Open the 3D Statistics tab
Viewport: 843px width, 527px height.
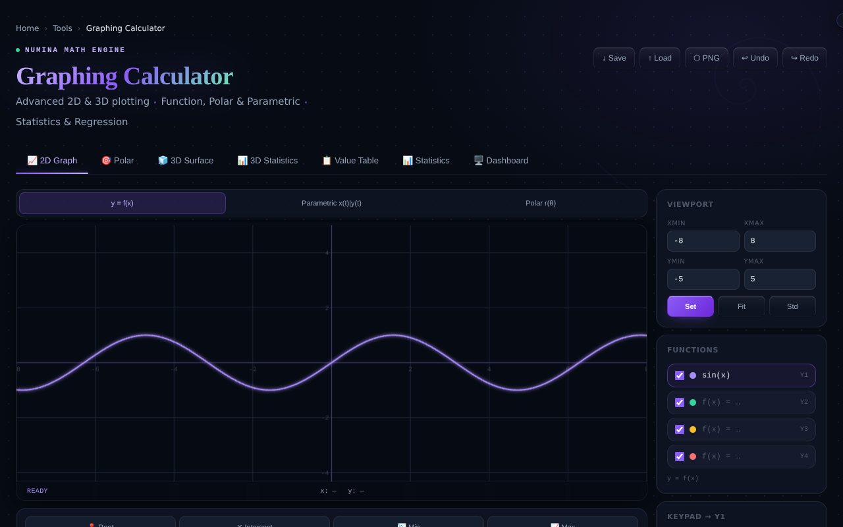click(x=267, y=160)
